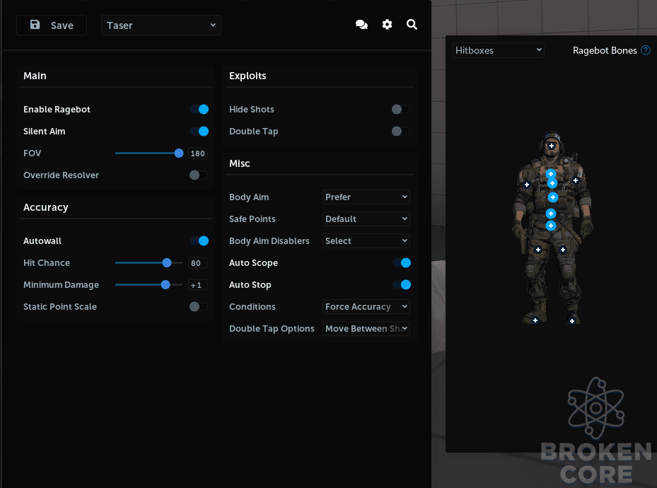657x488 pixels.
Task: Turn off Silent Aim
Action: pyautogui.click(x=199, y=131)
